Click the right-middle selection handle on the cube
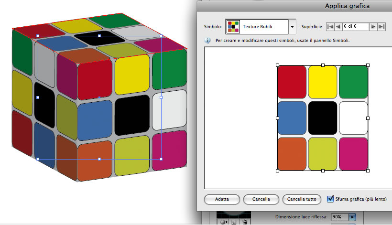The width and height of the screenshot is (392, 225). (x=161, y=97)
